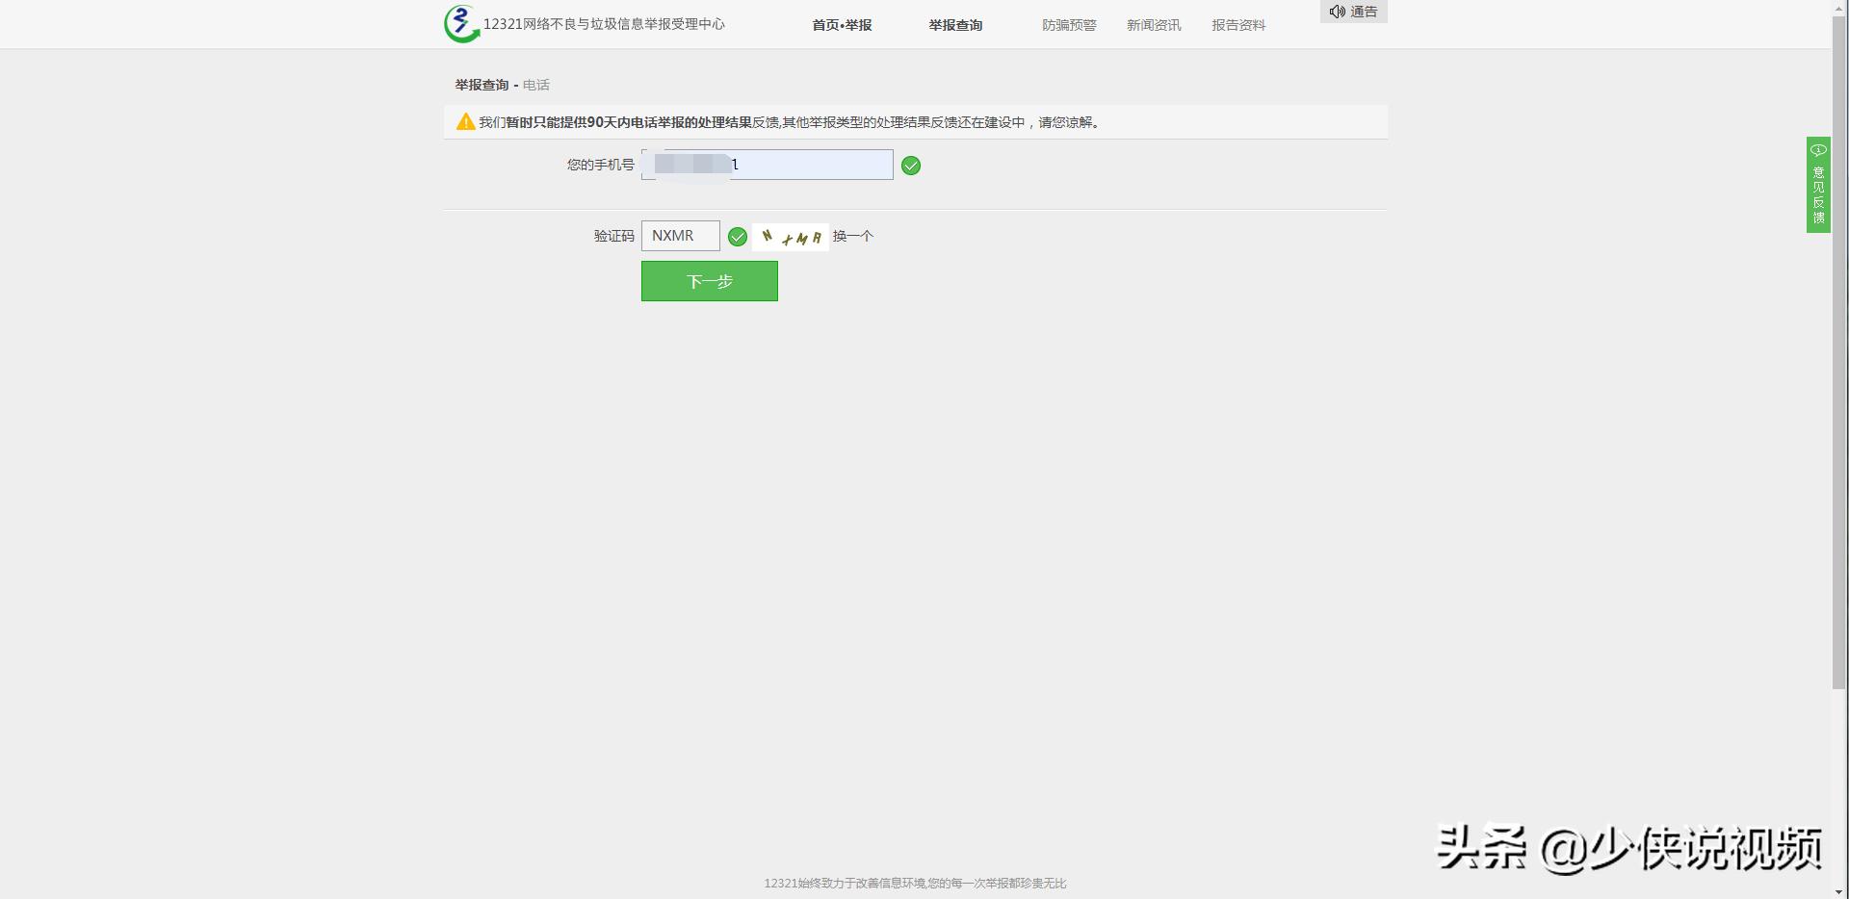Click the 电话 breadcrumb label

(535, 85)
